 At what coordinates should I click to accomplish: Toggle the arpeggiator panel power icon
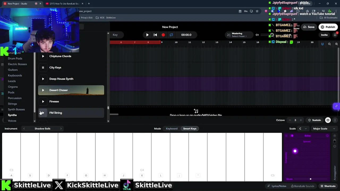335,136
